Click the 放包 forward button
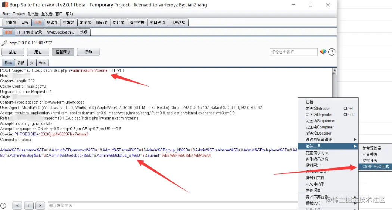The width and height of the screenshot is (392, 210). [13, 52]
